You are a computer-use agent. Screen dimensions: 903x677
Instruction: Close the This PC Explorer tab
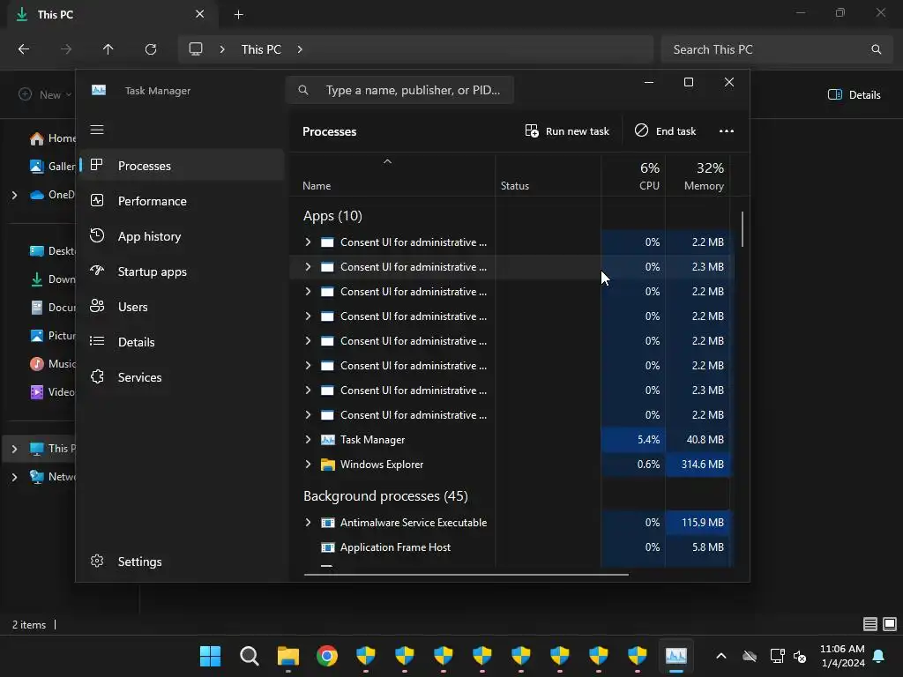tap(199, 14)
